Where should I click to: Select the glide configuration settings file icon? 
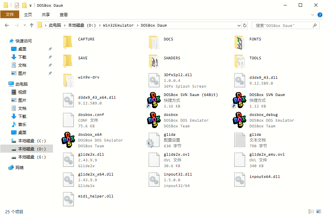pos(153,140)
